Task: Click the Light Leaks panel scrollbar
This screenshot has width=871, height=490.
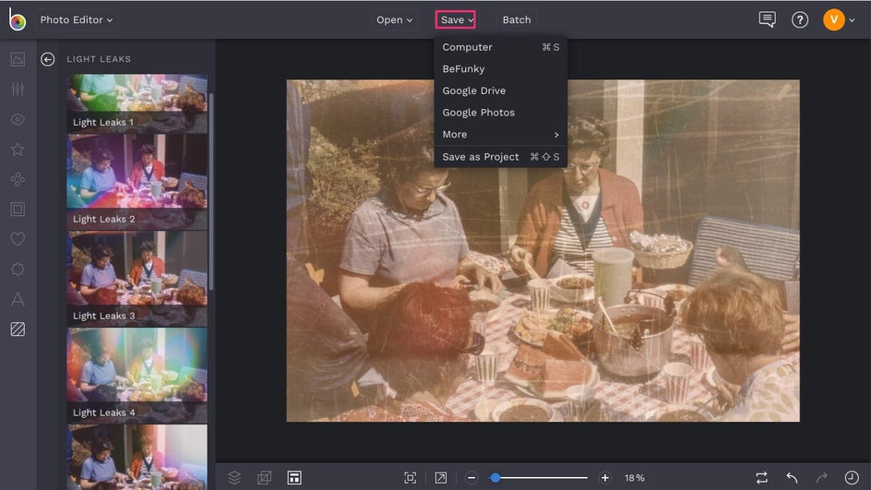Action: [x=211, y=192]
